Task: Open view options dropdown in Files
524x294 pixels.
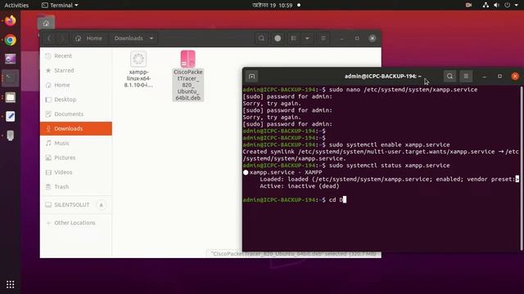Action: pyautogui.click(x=307, y=38)
